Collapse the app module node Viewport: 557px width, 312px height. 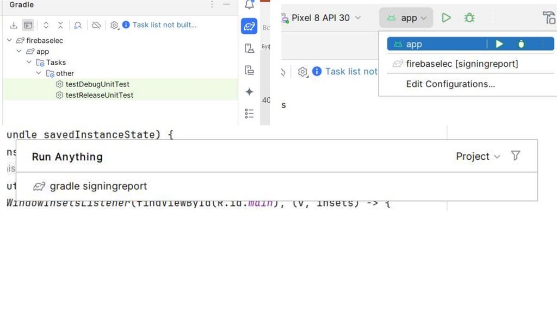pyautogui.click(x=19, y=52)
